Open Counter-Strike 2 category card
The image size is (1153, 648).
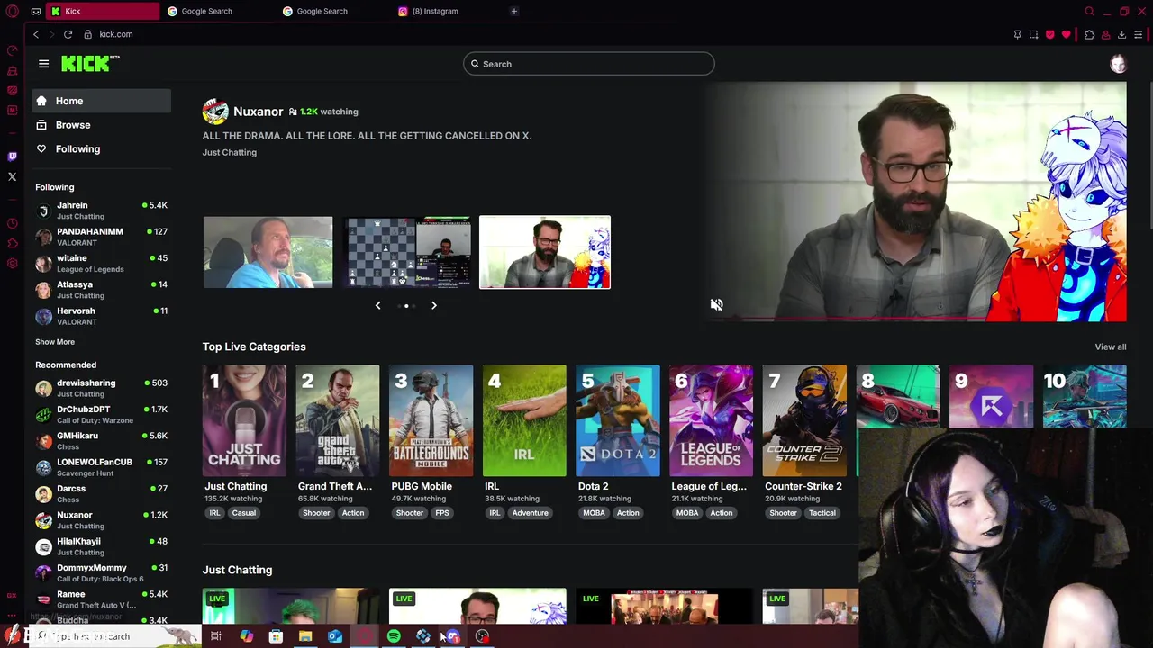point(804,420)
